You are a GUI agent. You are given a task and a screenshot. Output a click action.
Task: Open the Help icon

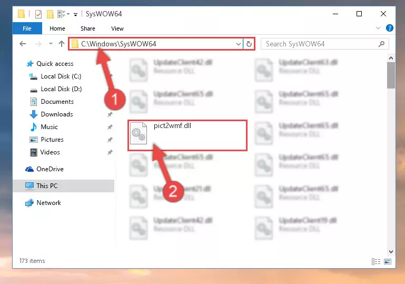(389, 28)
